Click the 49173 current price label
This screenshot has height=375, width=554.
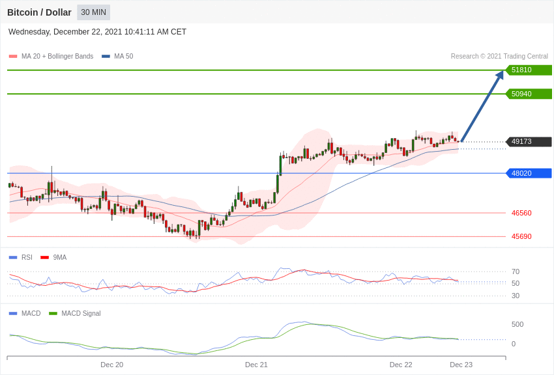tap(529, 141)
